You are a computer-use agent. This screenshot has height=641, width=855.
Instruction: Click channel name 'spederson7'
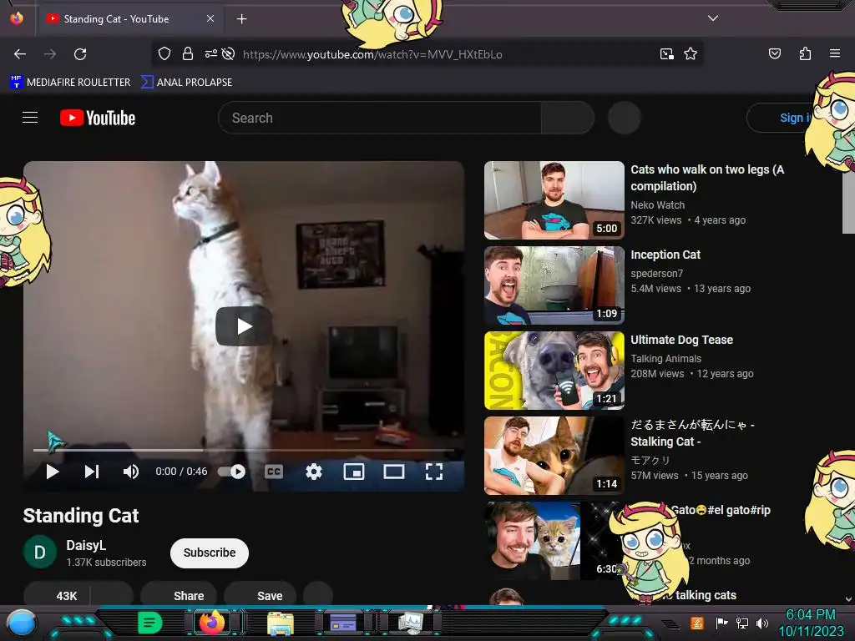coord(656,274)
